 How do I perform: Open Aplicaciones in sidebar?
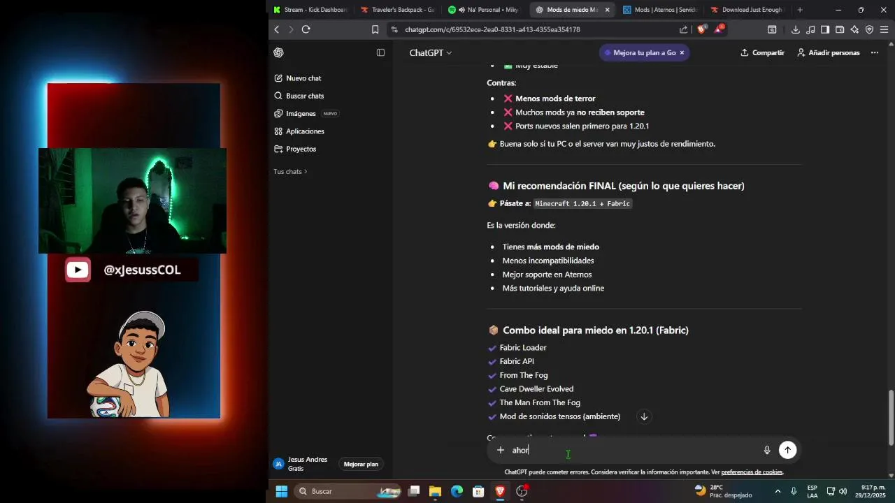click(x=299, y=131)
